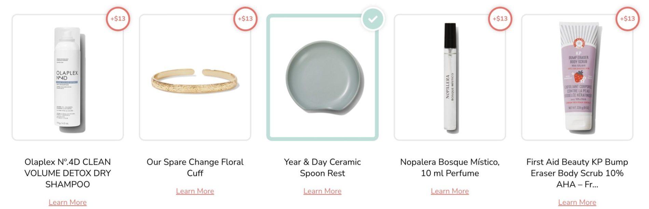Screen dimensions: 649x209
Task: Click the Nopalera Bosque Místico perfume title
Action: [450, 167]
